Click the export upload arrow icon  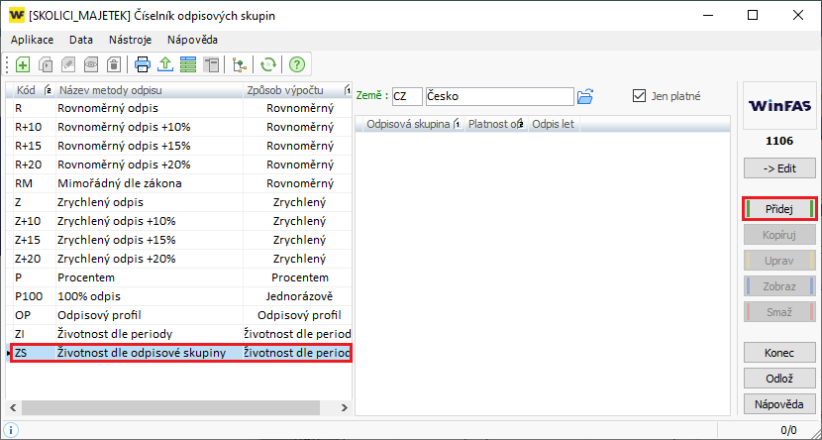[x=165, y=65]
